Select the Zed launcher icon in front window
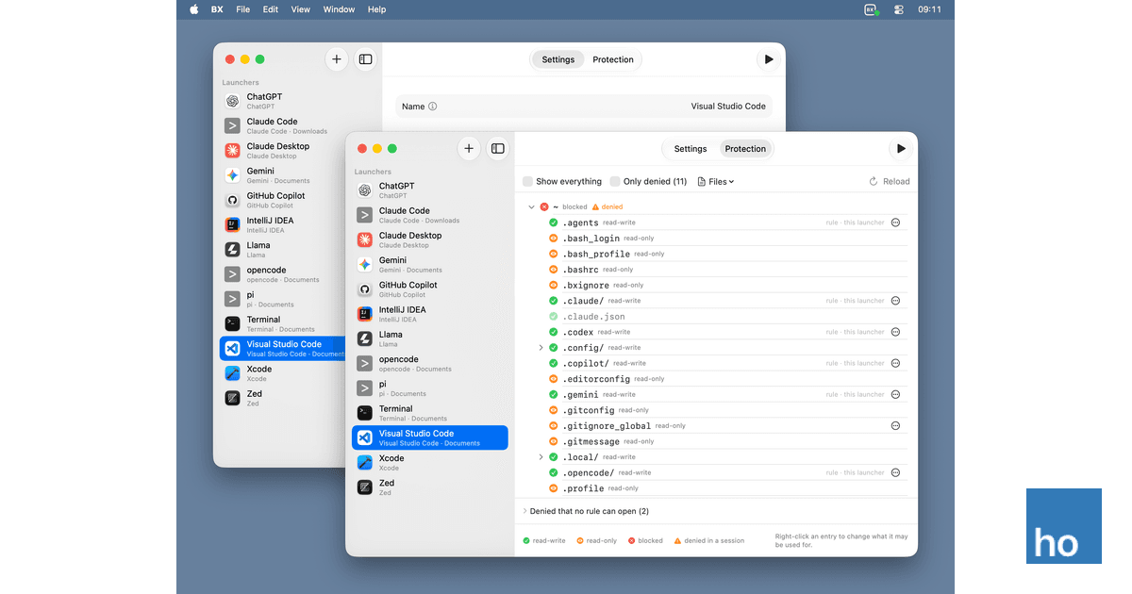The width and height of the screenshot is (1132, 594). click(x=364, y=487)
